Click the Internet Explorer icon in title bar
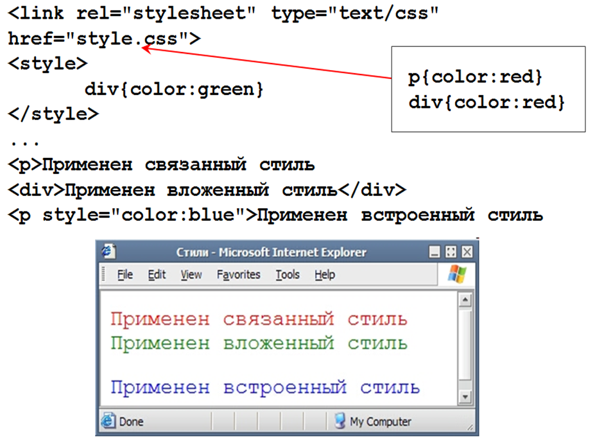This screenshot has height=438, width=606. pos(107,252)
